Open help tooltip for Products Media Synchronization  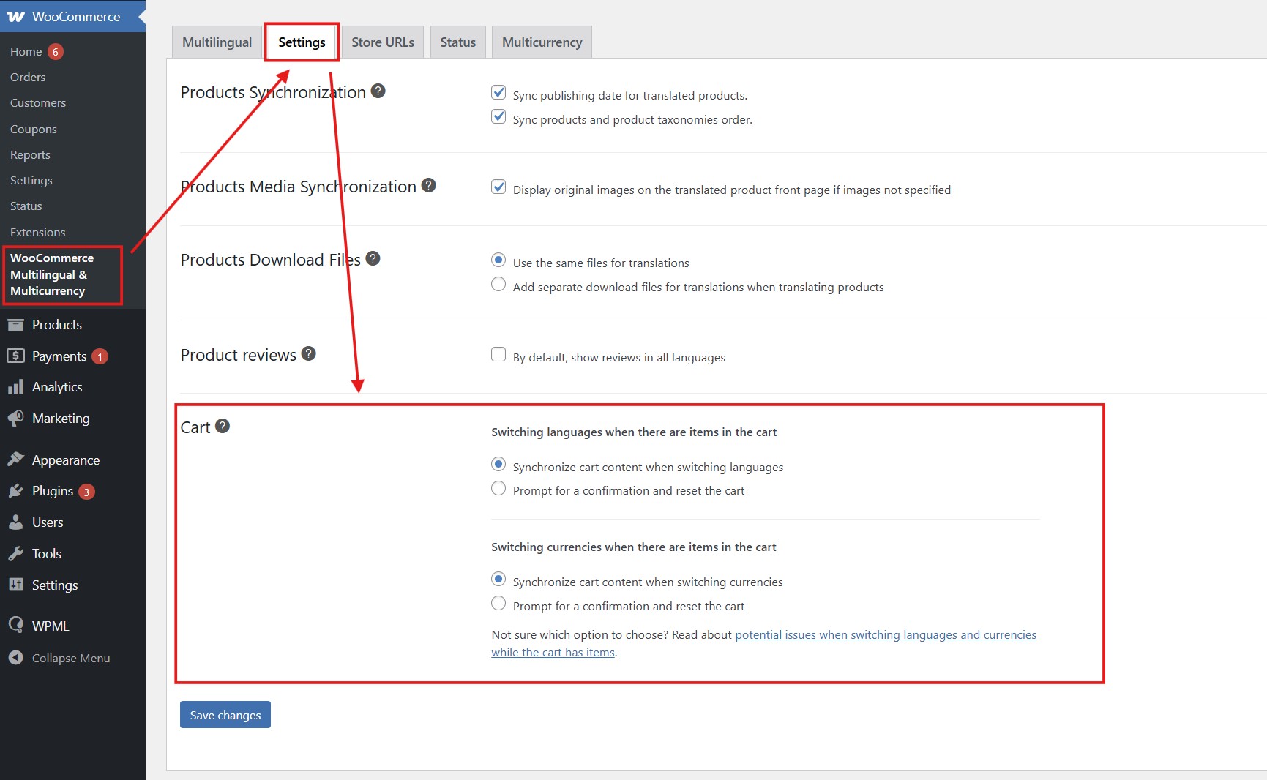429,185
